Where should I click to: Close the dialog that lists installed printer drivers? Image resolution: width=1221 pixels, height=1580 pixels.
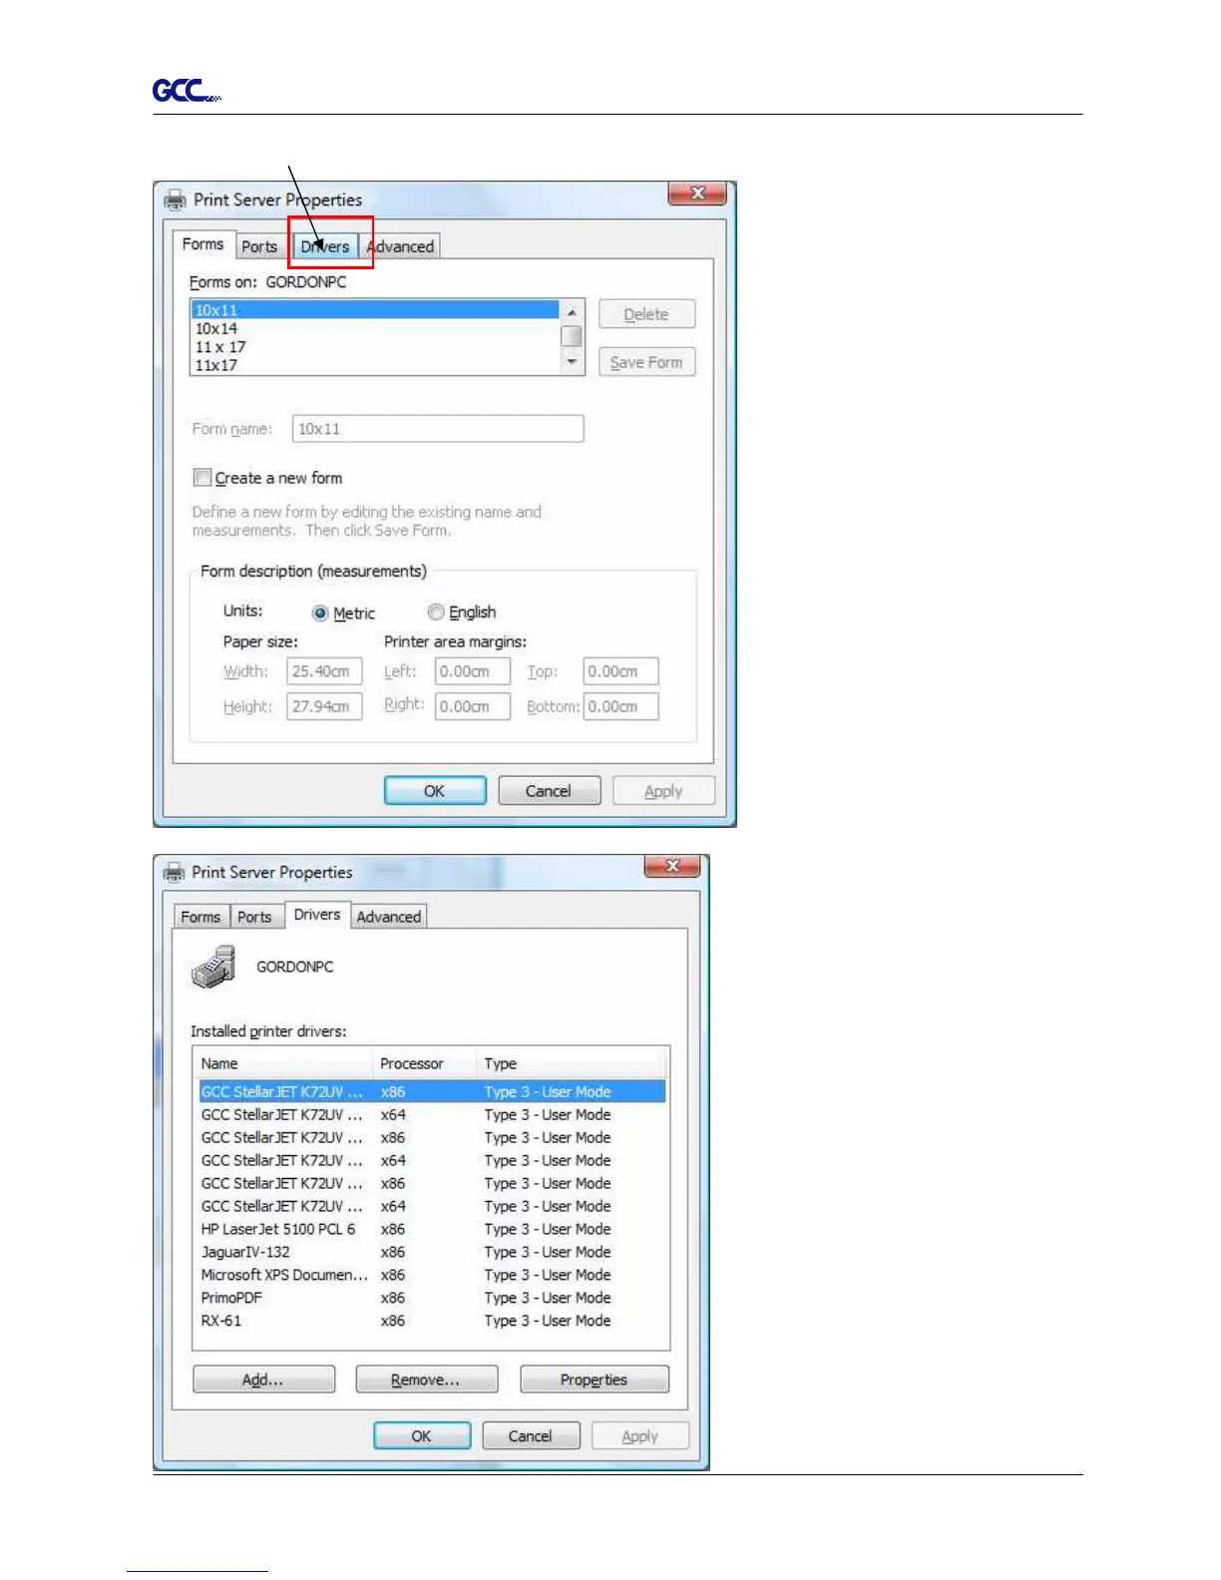pyautogui.click(x=672, y=866)
